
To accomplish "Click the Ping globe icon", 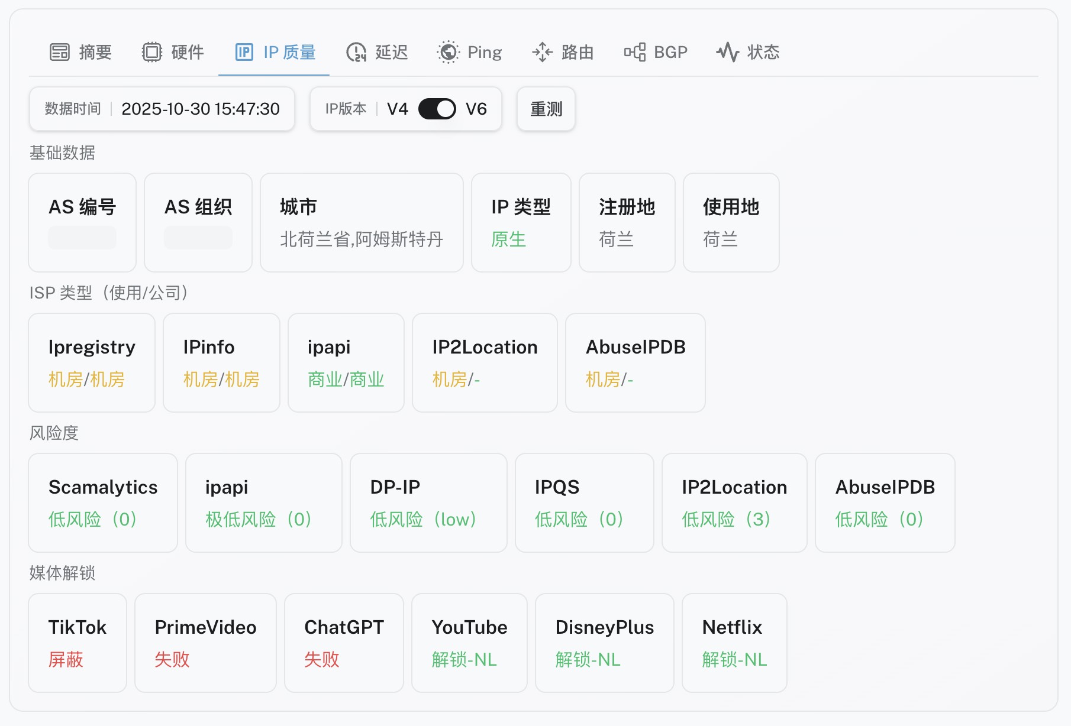I will (x=448, y=52).
